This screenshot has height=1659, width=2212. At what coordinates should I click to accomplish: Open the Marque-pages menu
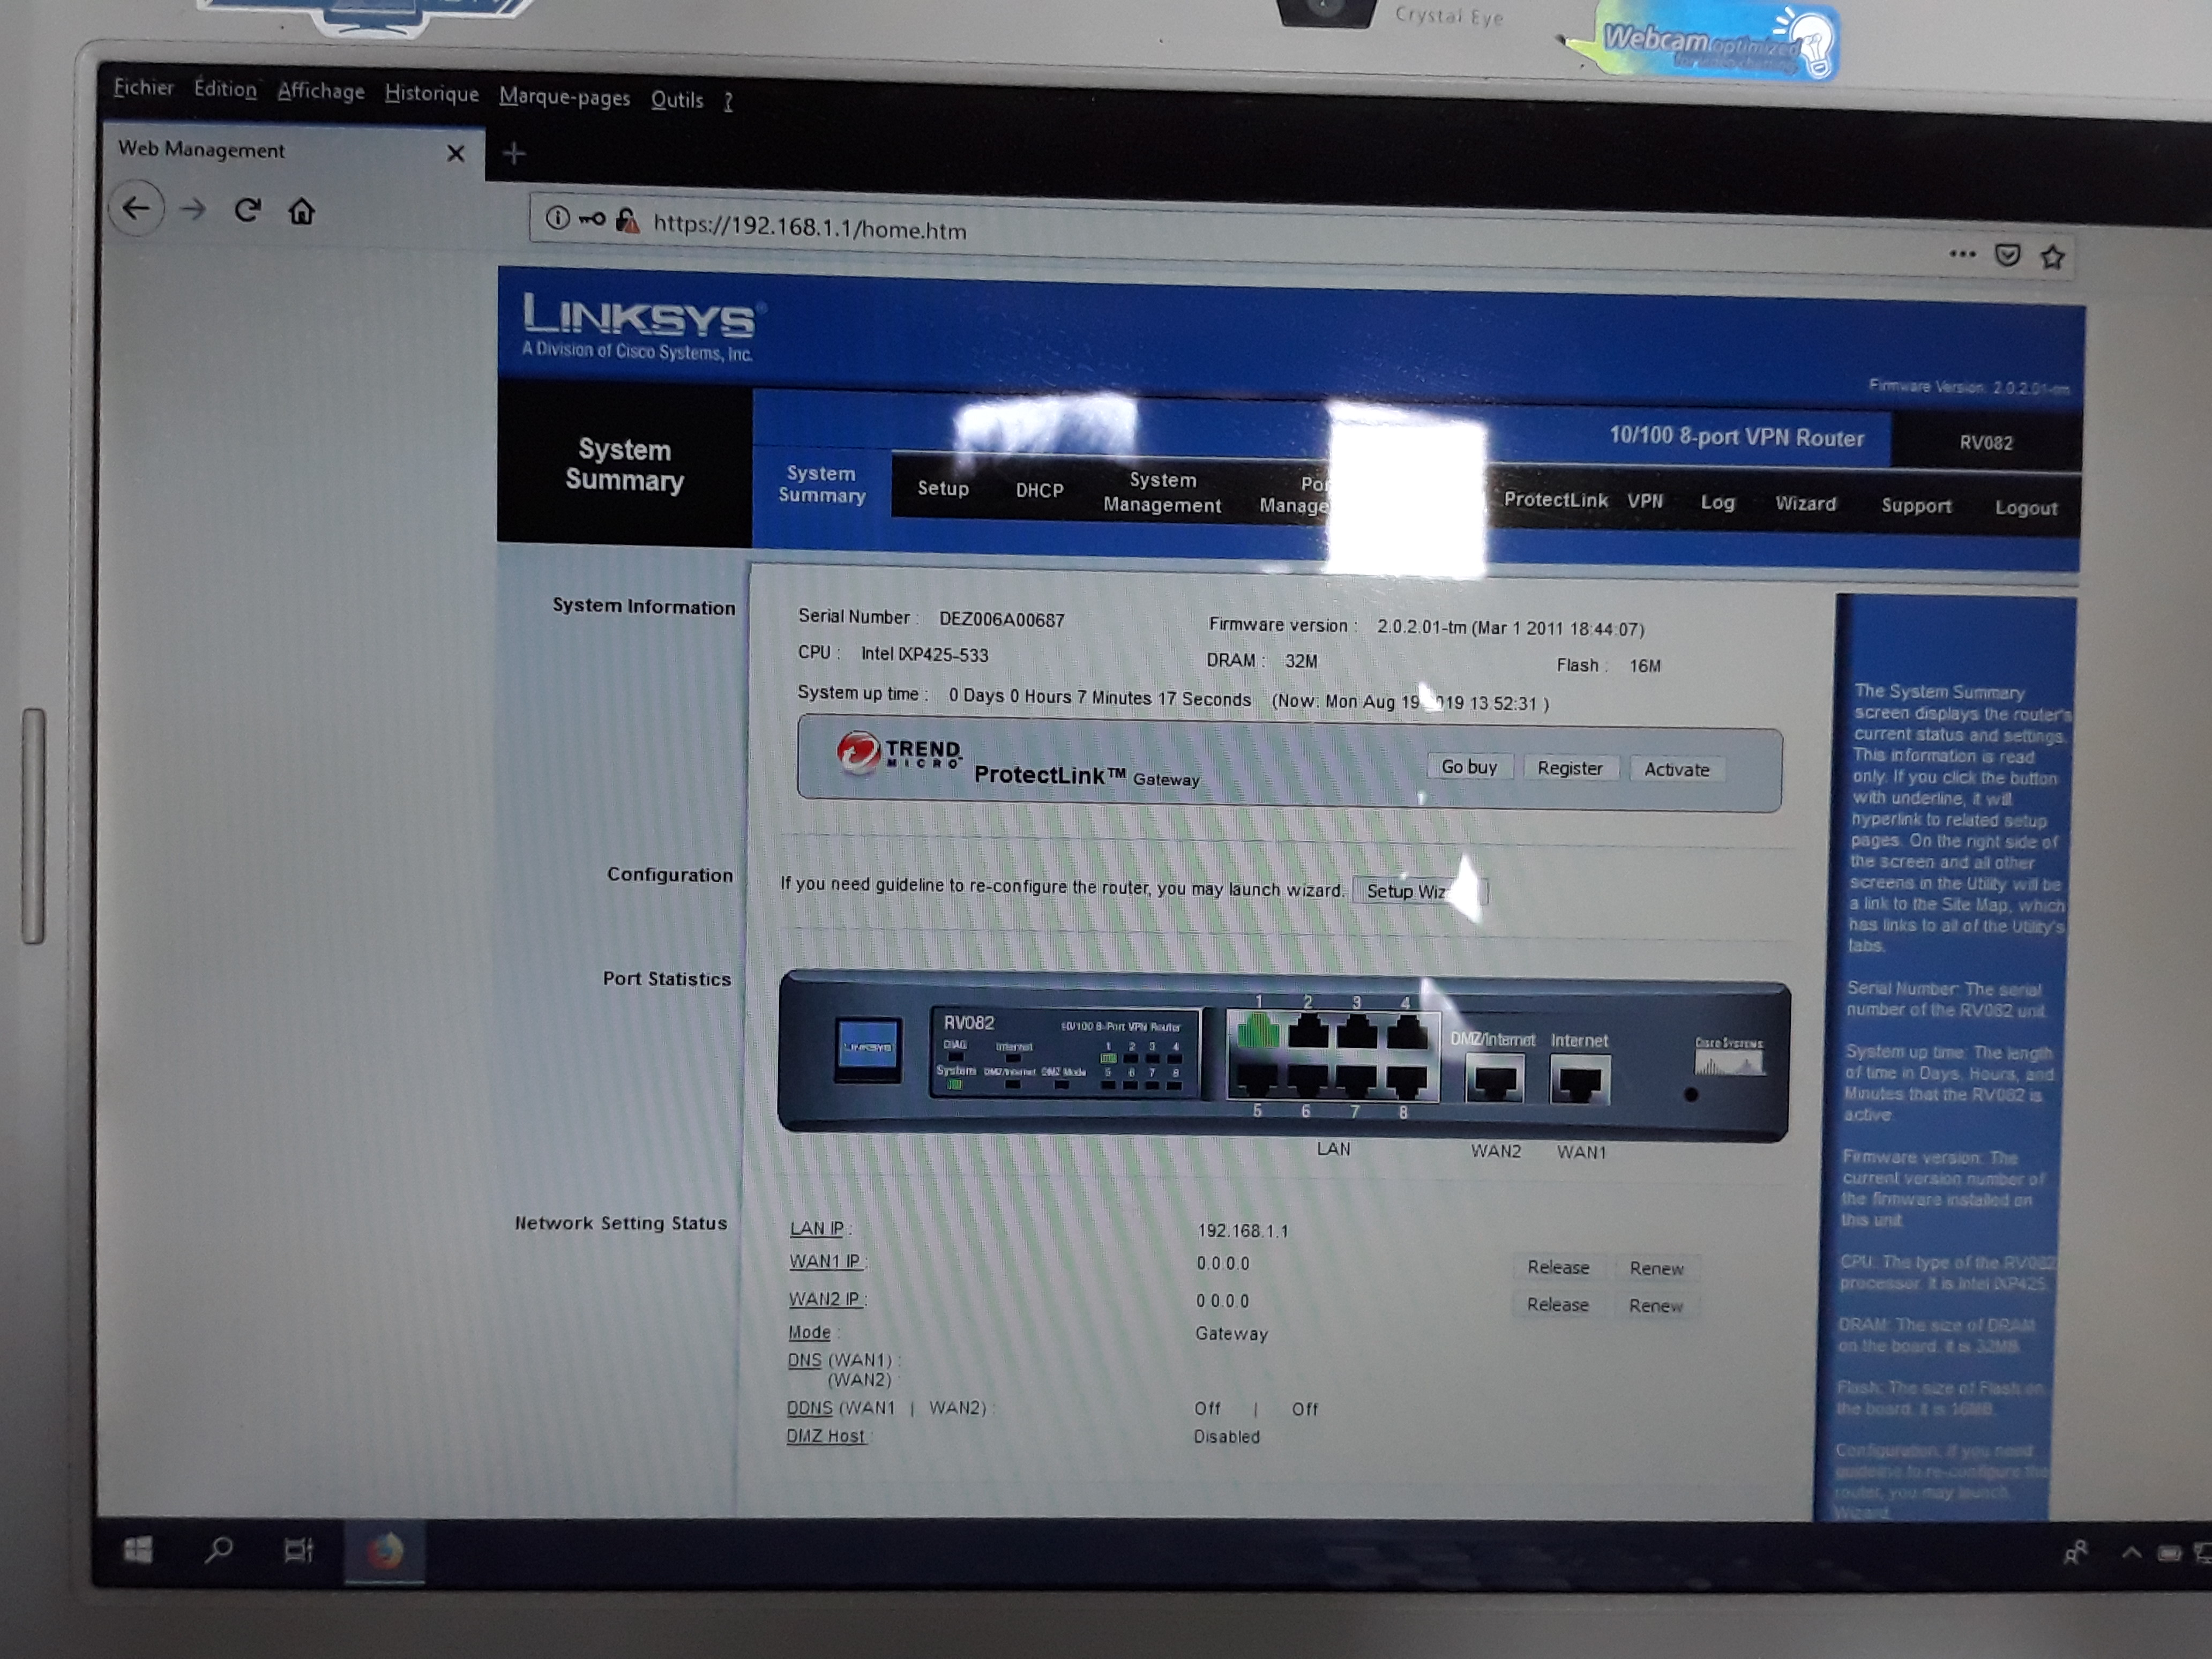[x=565, y=97]
